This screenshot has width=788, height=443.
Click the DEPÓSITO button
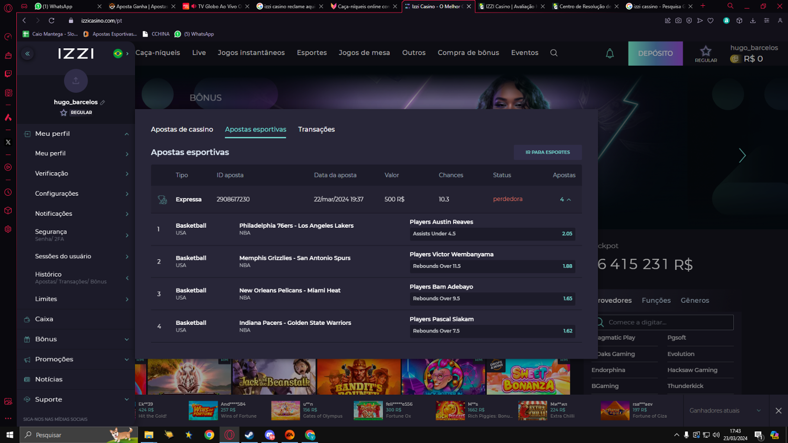[655, 54]
